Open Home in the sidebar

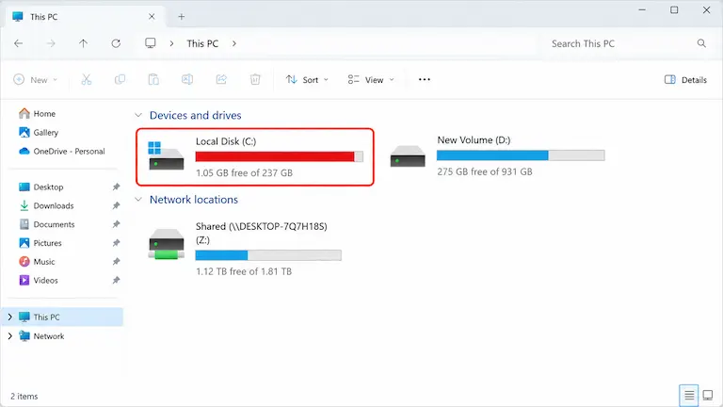37,113
